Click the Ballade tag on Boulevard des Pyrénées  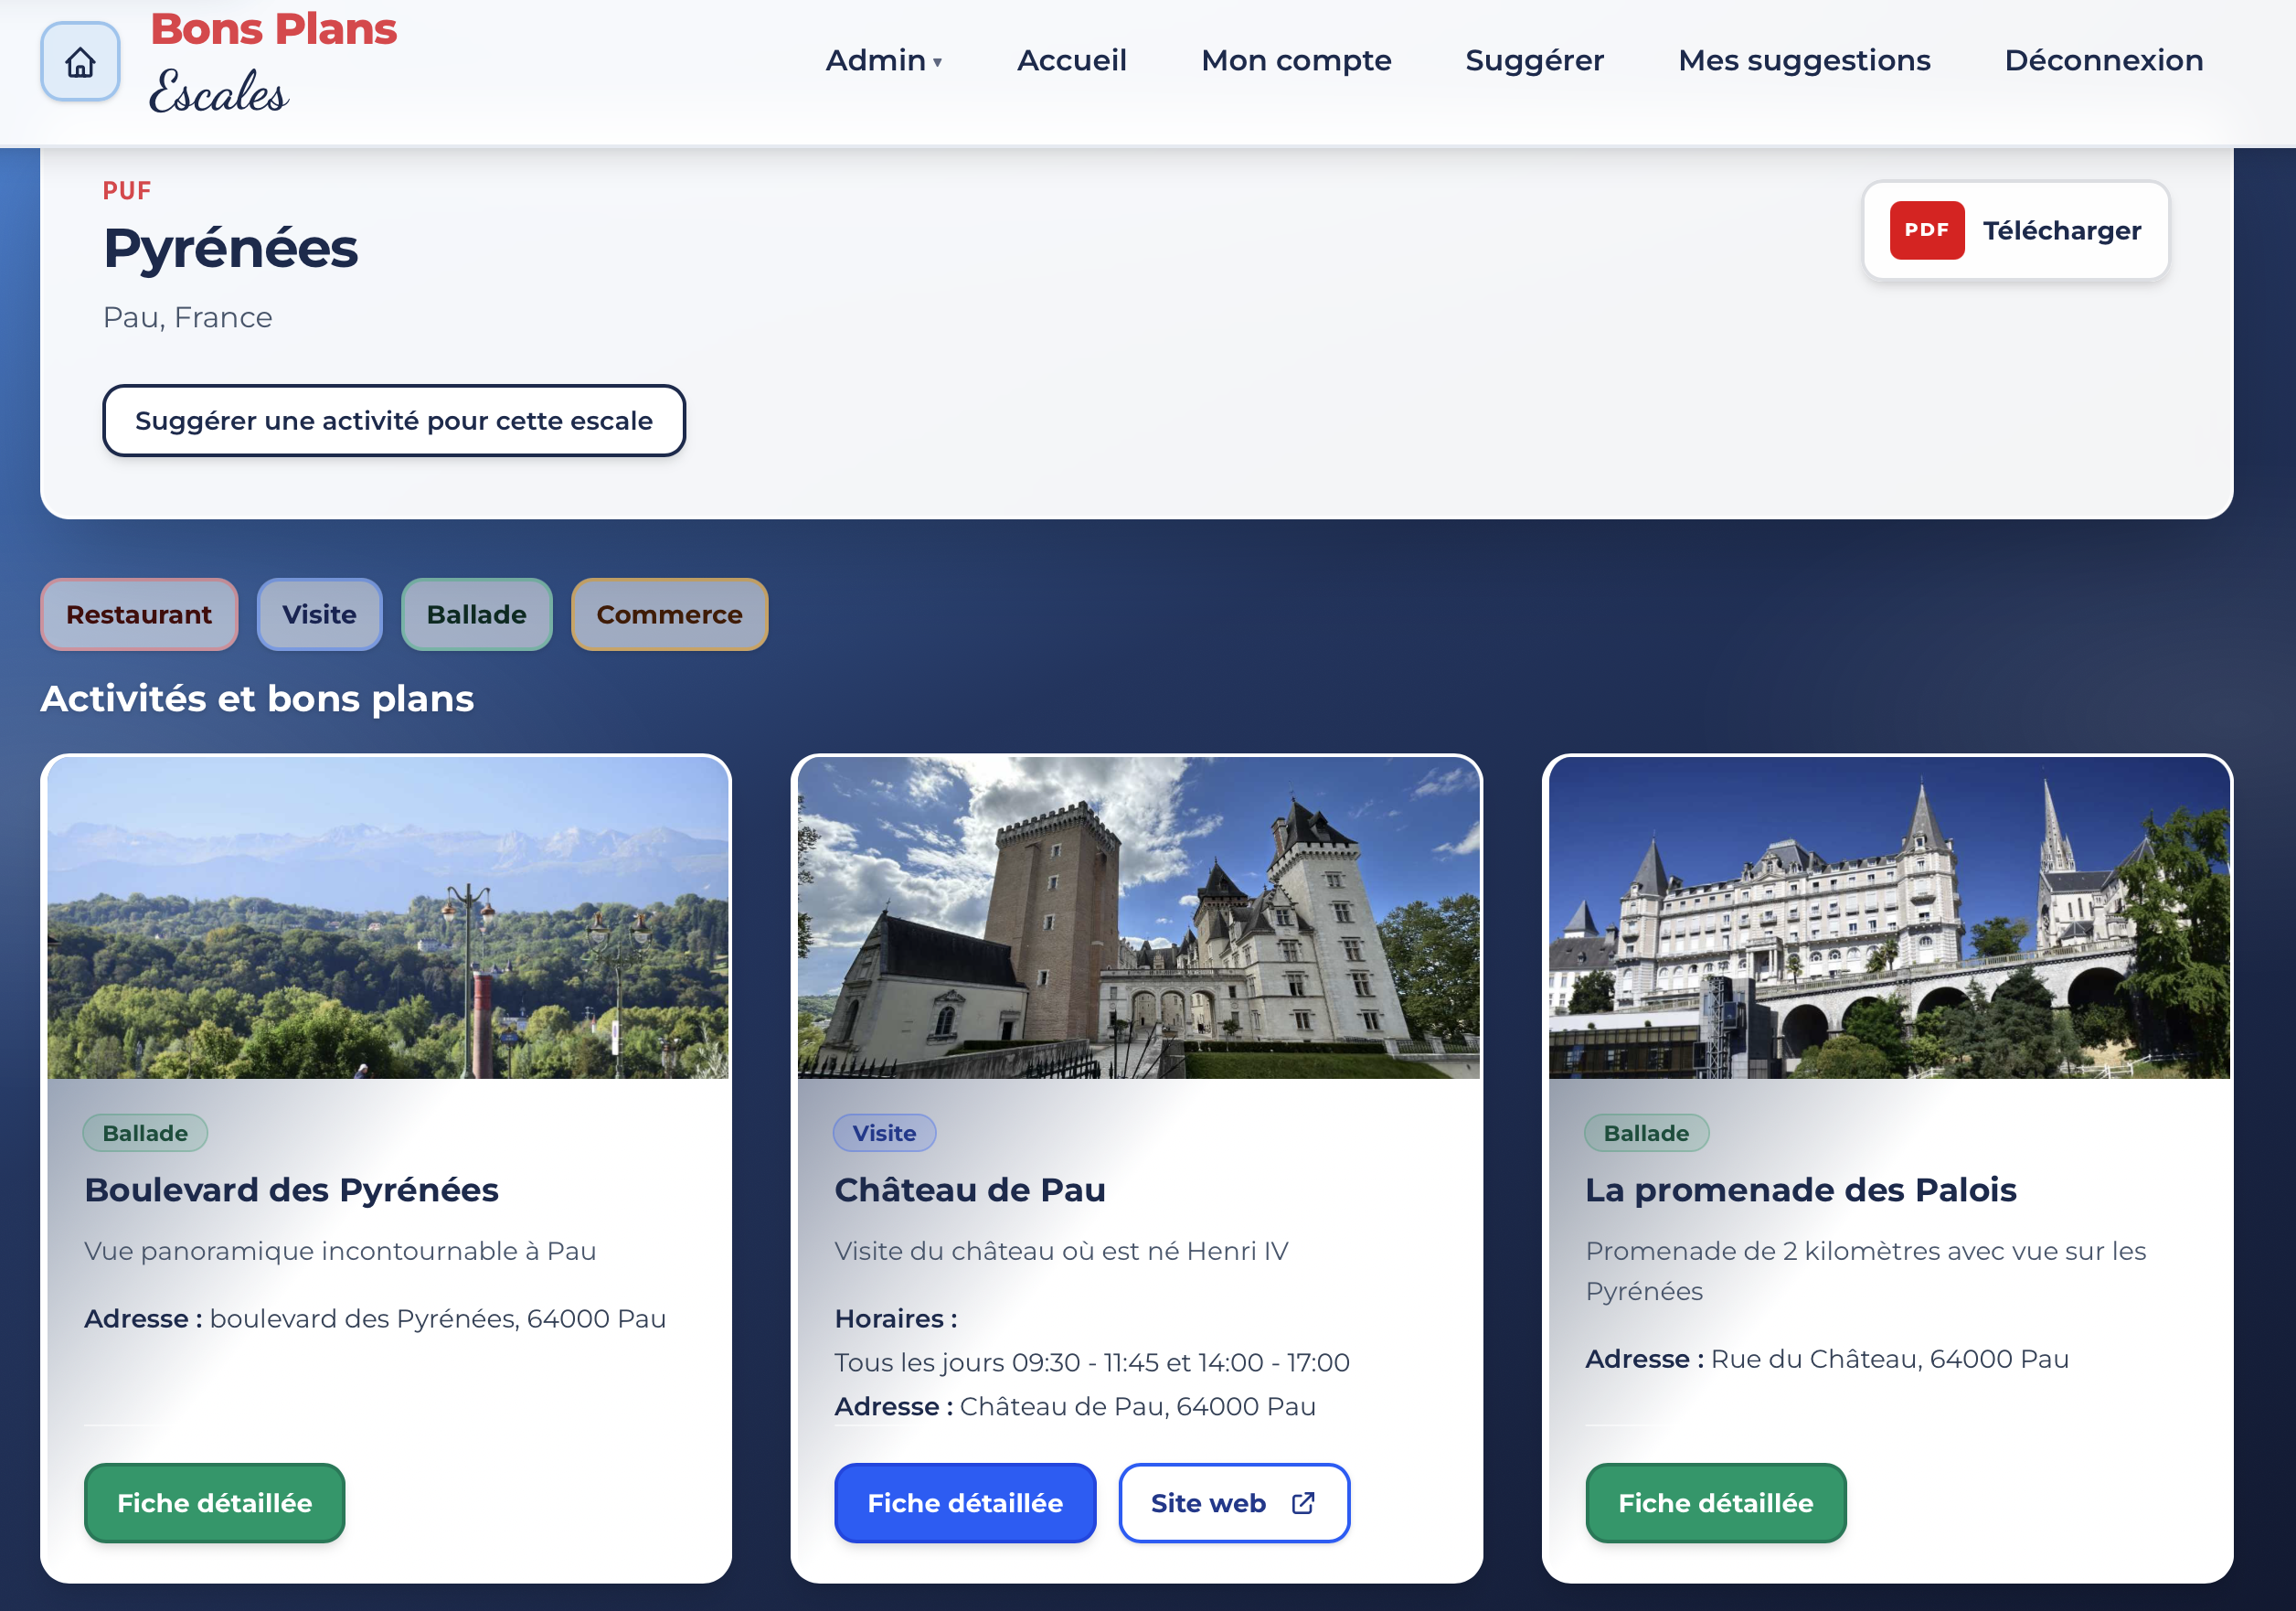coord(145,1133)
